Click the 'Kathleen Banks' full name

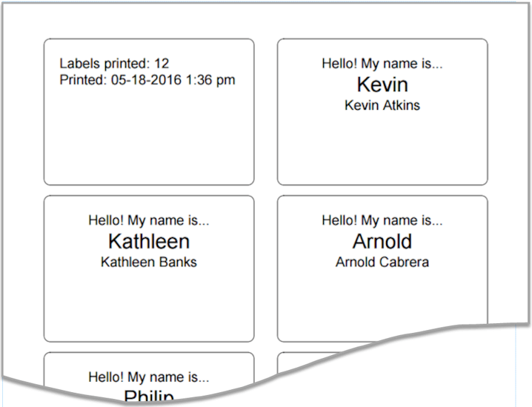point(148,262)
